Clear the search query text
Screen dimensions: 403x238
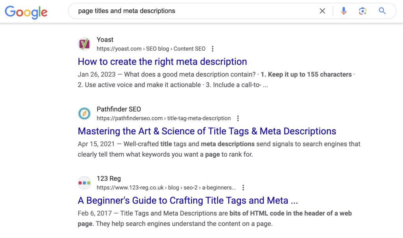pos(322,11)
